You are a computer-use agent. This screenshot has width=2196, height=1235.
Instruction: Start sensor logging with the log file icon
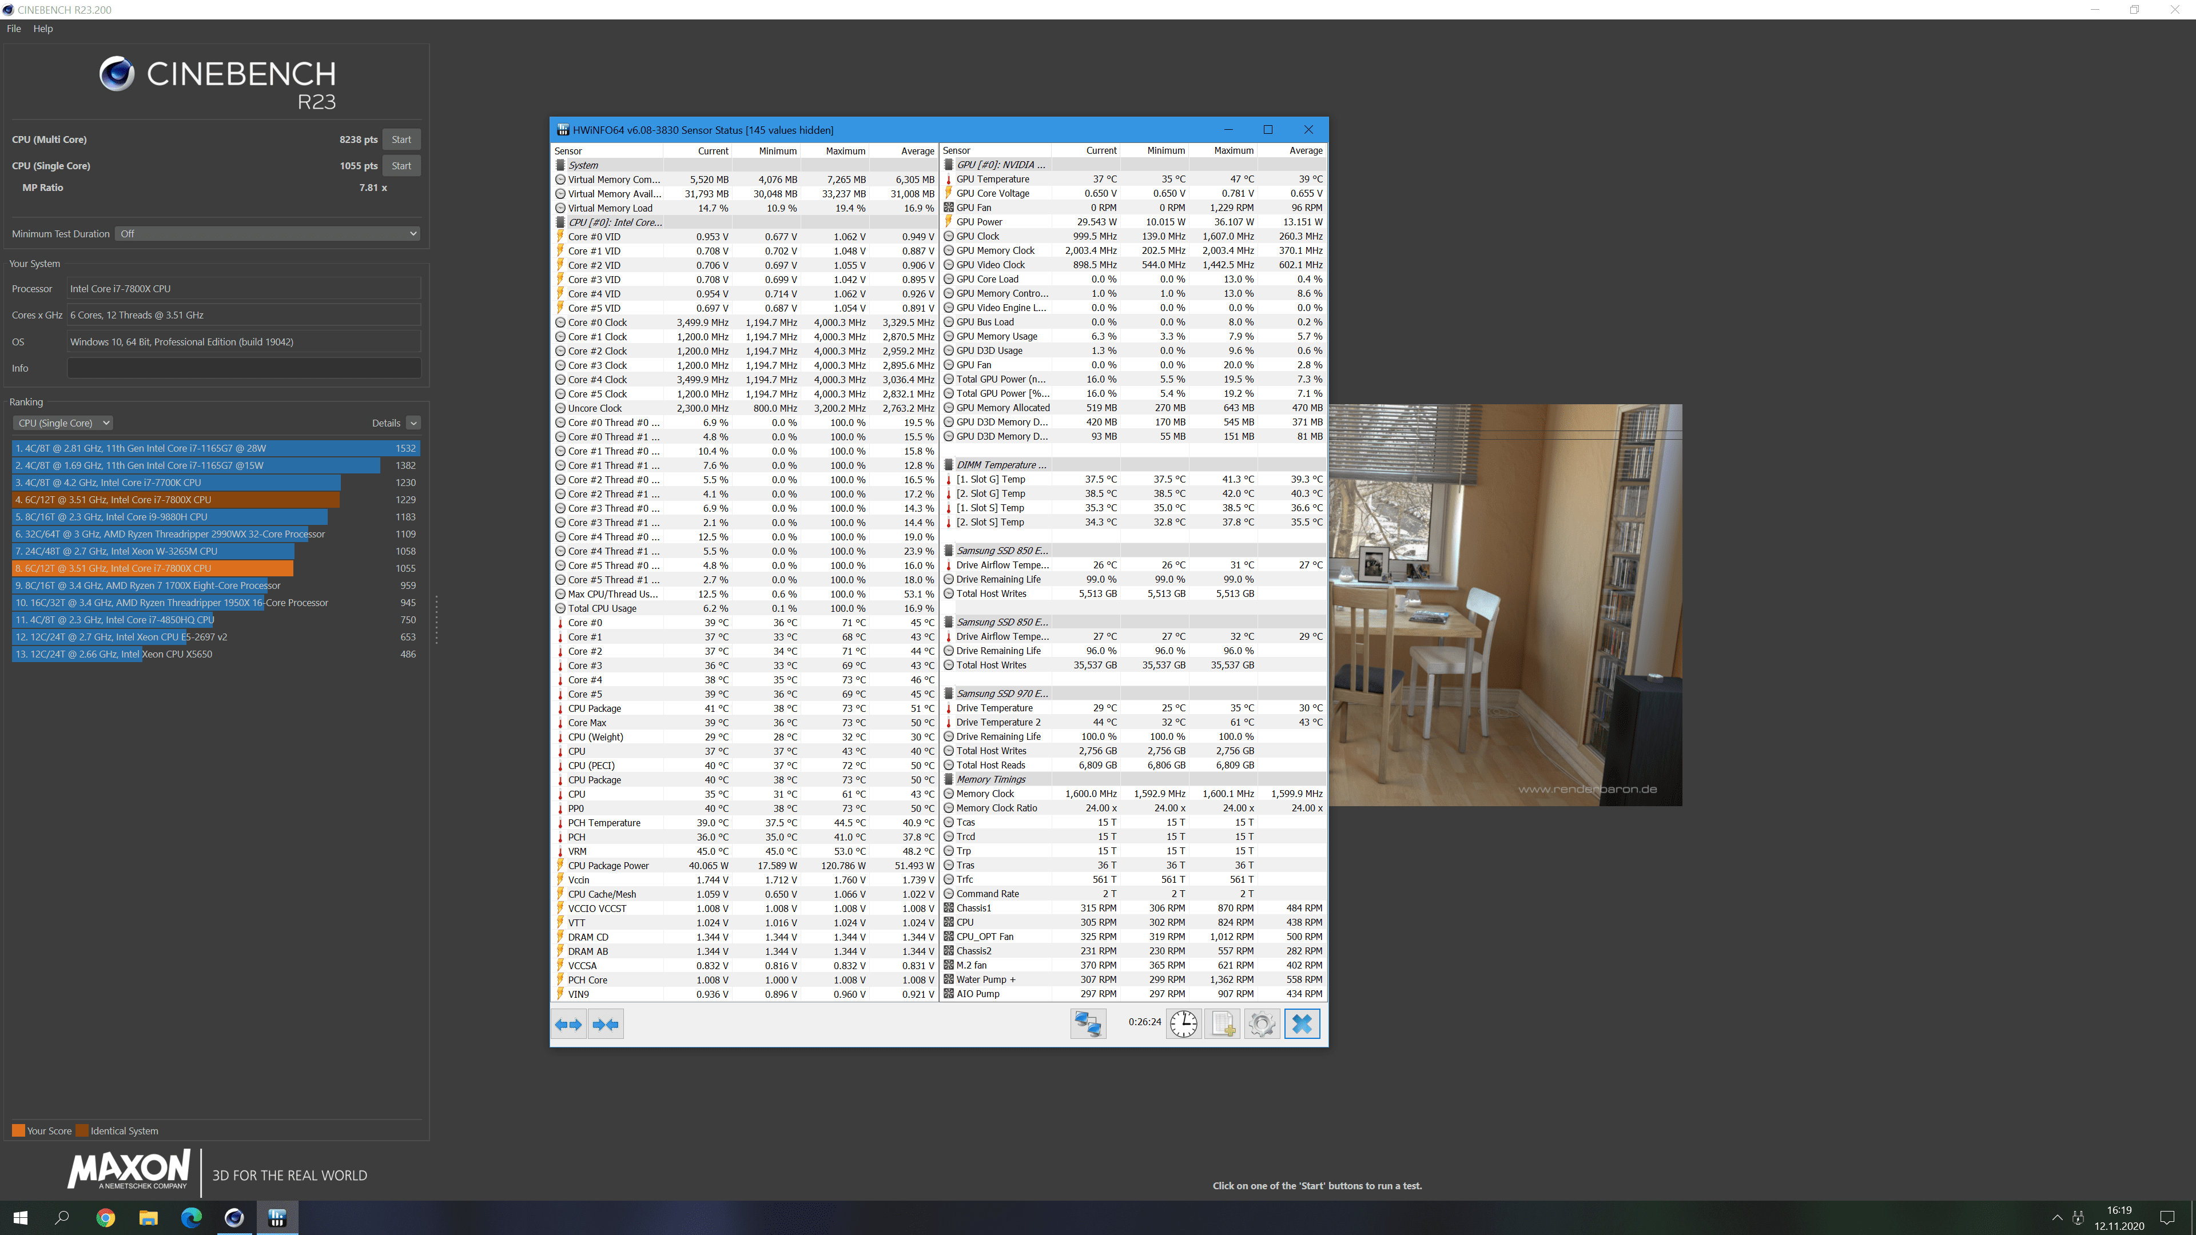click(x=1223, y=1023)
